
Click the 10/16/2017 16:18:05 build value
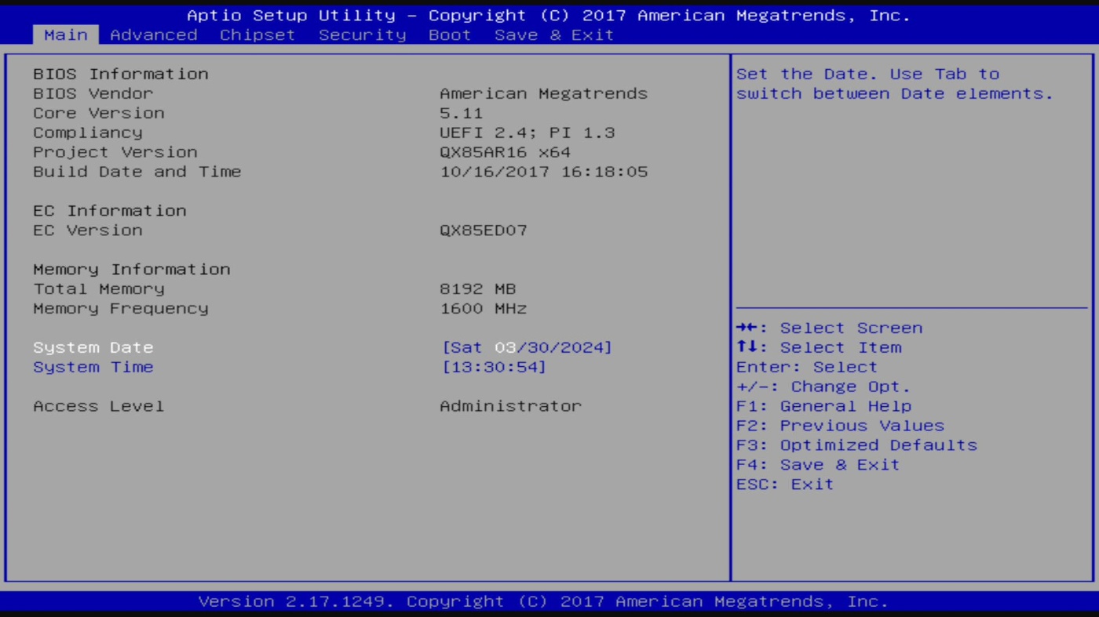coord(544,172)
